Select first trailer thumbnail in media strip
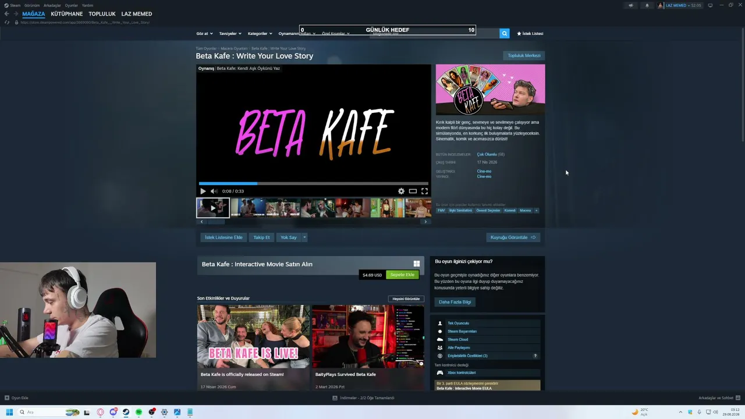The image size is (745, 419). [212, 208]
